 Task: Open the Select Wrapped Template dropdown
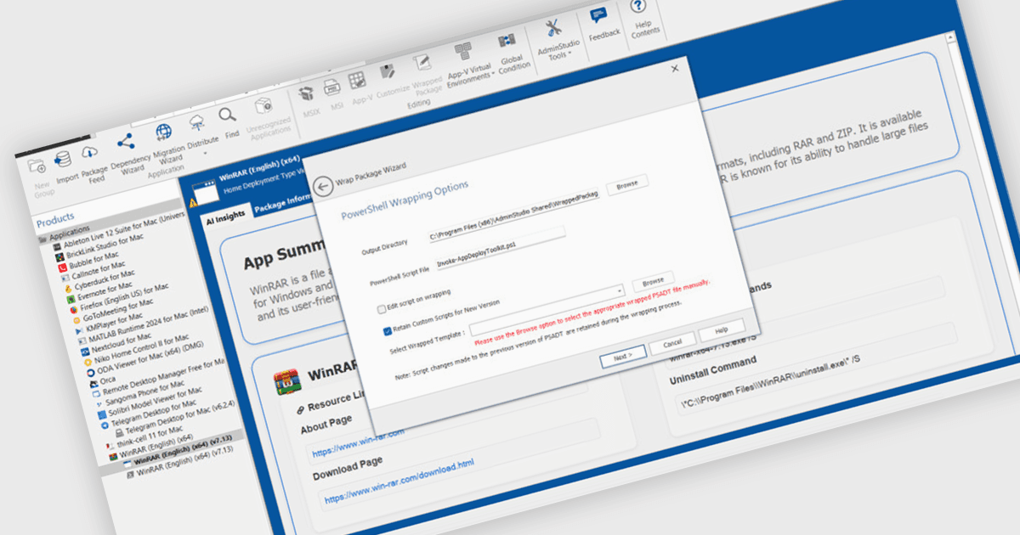620,290
